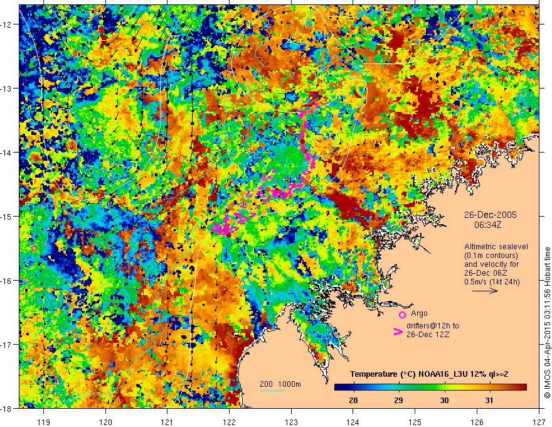This screenshot has width=552, height=427.
Task: Click the latitude label '-17'
Action: tap(7, 345)
